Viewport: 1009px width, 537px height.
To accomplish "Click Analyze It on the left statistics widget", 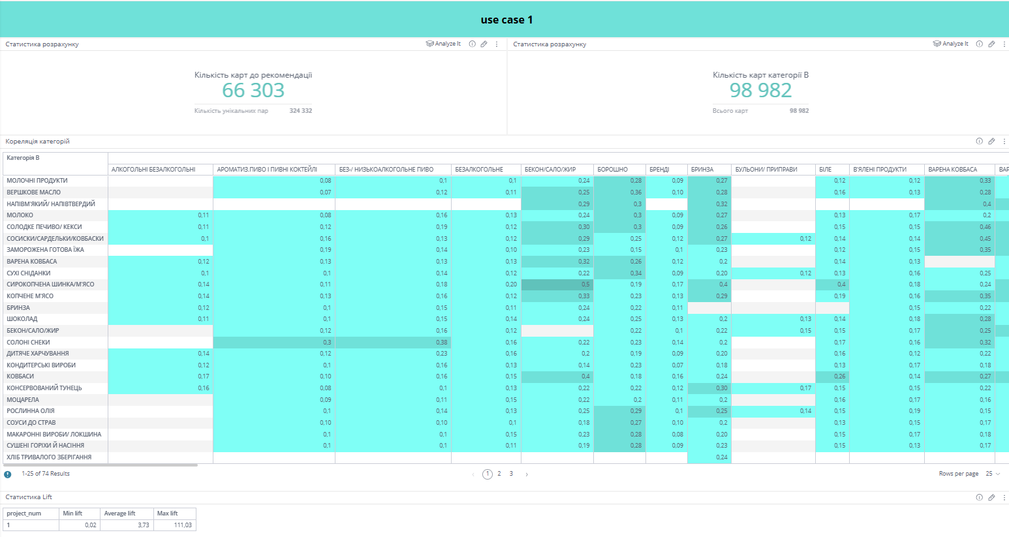I will pos(443,44).
